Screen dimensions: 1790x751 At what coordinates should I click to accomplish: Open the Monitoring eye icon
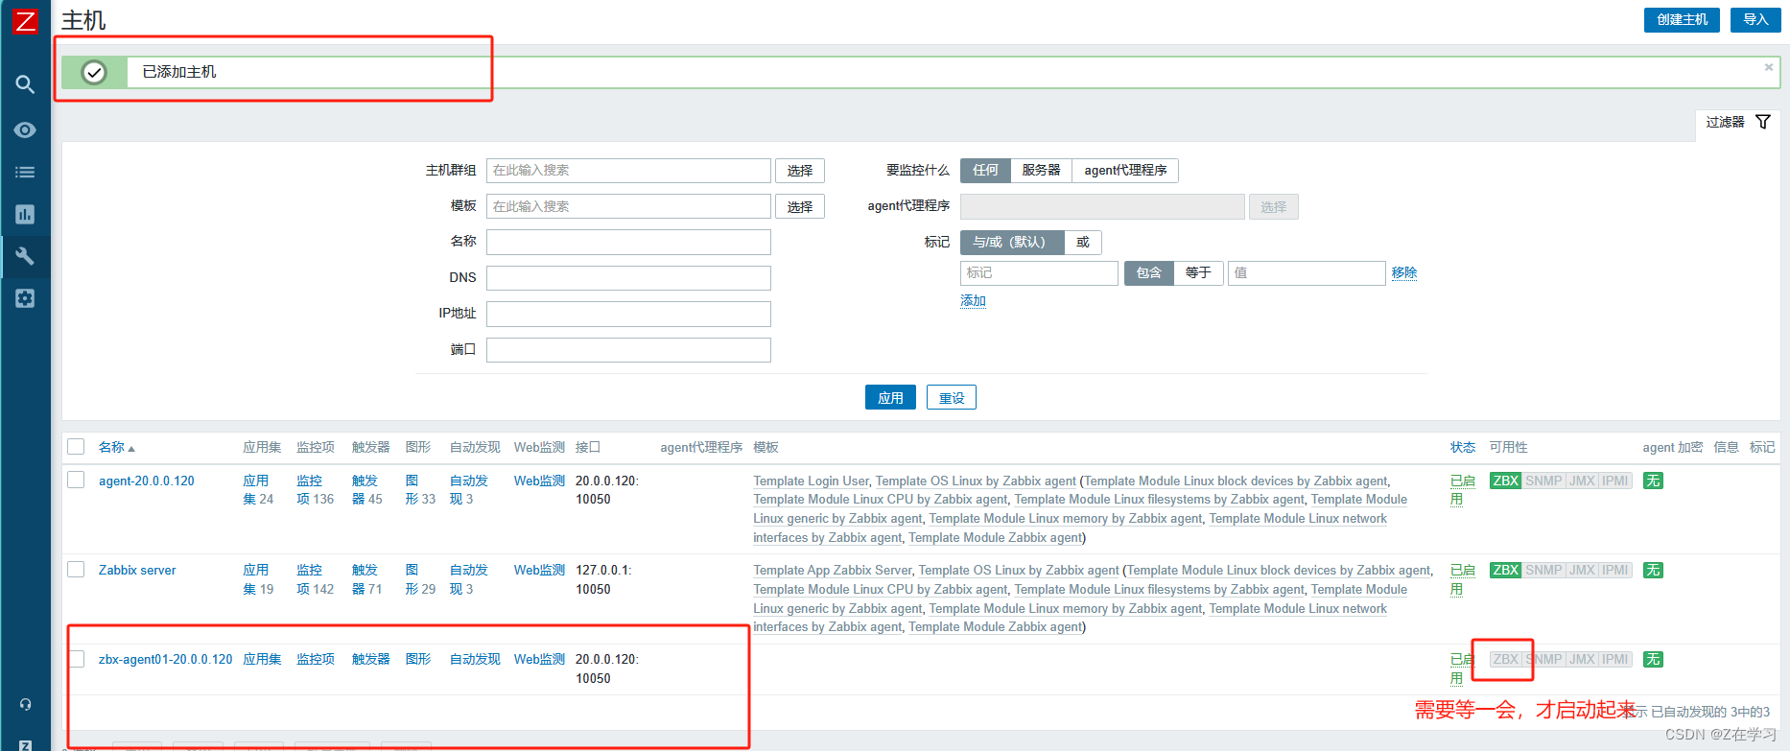25,129
